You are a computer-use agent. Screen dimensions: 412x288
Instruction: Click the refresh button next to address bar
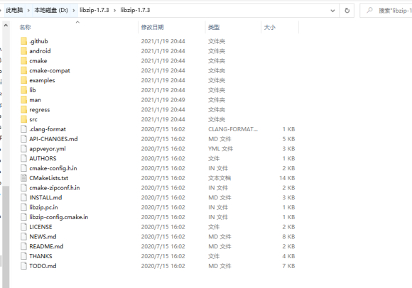347,11
